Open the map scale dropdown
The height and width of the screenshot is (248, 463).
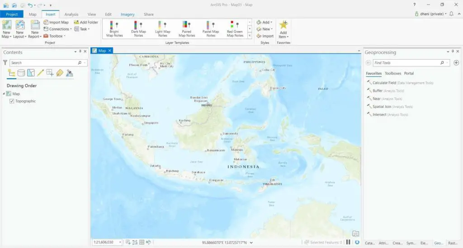(120, 242)
